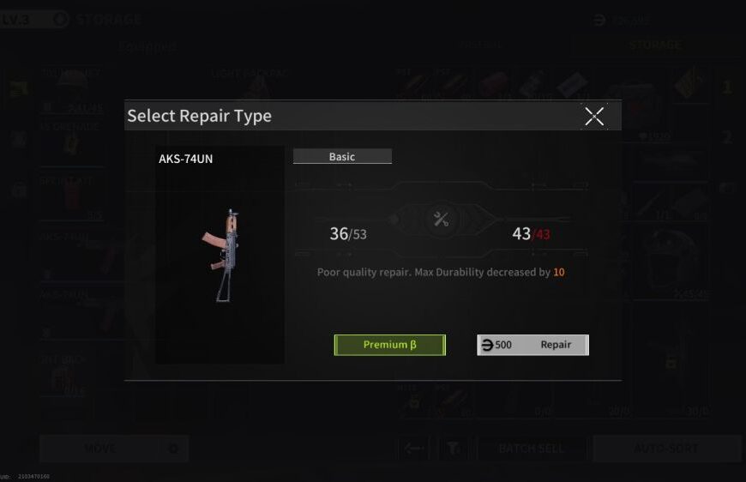The image size is (746, 482).
Task: Select the Basic repair tab
Action: pyautogui.click(x=342, y=157)
